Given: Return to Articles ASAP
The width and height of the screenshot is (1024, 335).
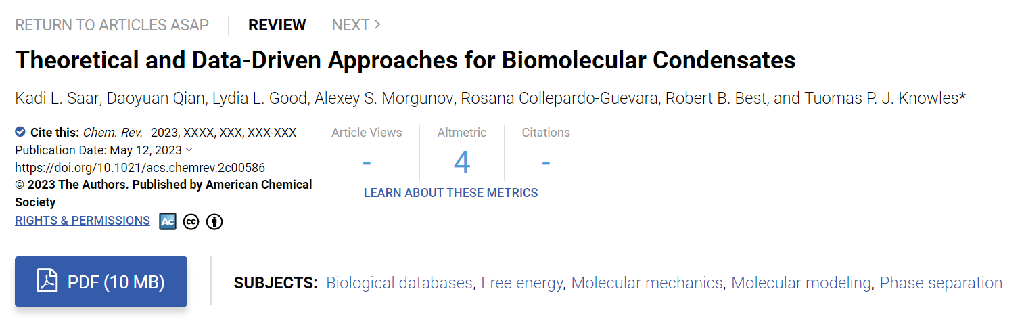Looking at the screenshot, I should coord(112,25).
